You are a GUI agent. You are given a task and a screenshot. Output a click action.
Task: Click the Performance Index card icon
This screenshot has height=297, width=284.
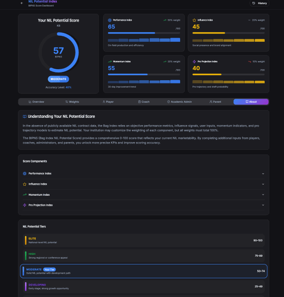(109, 20)
